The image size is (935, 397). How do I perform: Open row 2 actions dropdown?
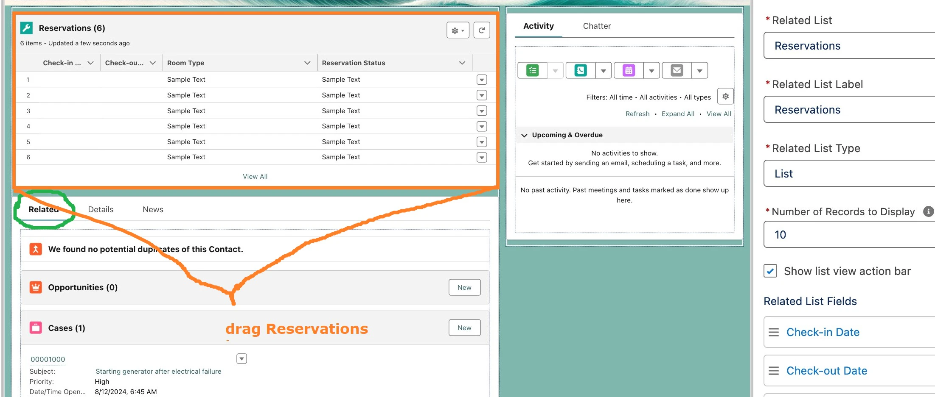(x=482, y=95)
